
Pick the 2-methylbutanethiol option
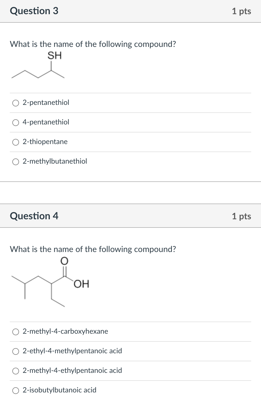(x=16, y=162)
